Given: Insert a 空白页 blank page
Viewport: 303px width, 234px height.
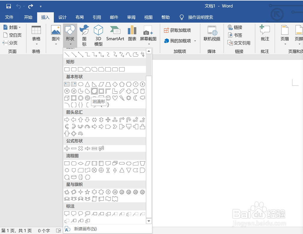Looking at the screenshot, I should (13, 35).
